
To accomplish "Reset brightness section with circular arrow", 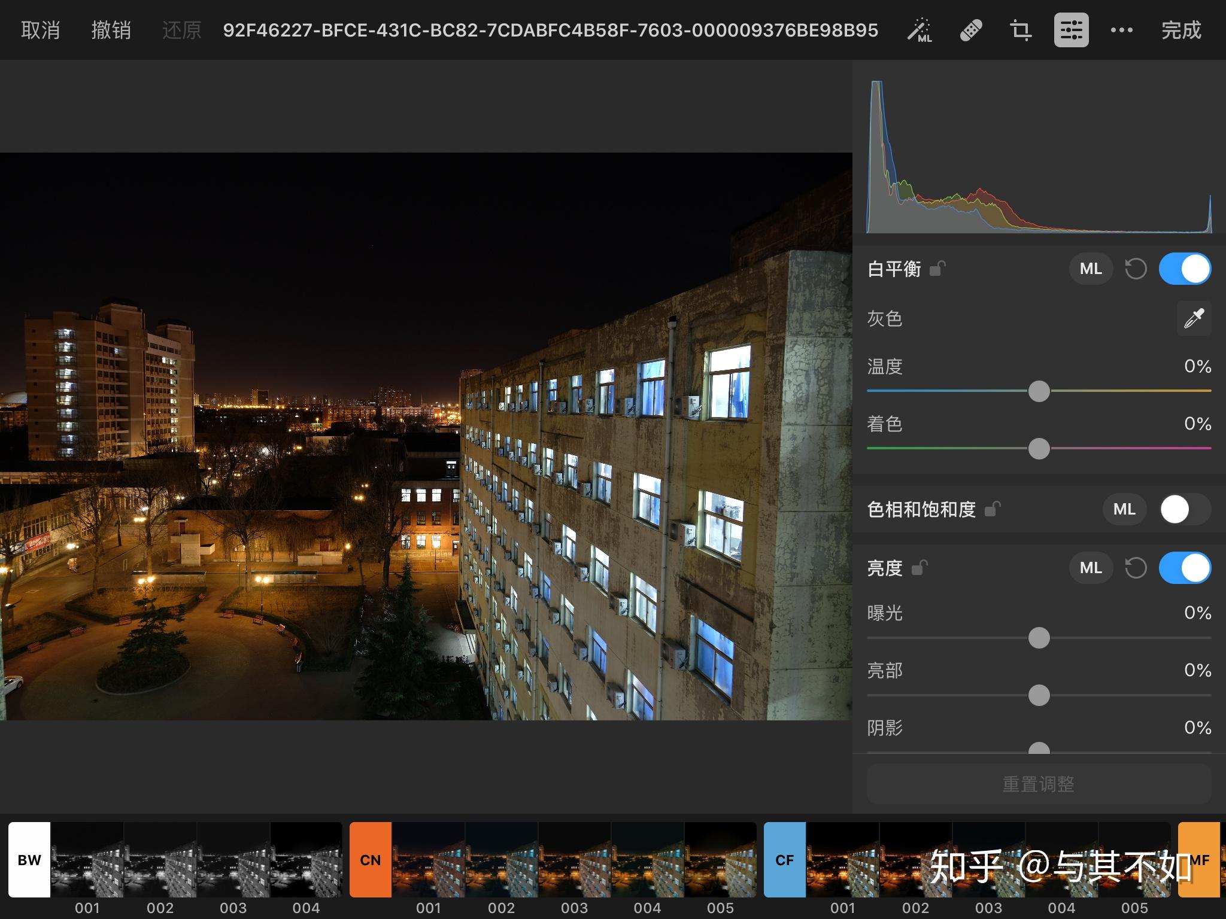I will (1136, 568).
